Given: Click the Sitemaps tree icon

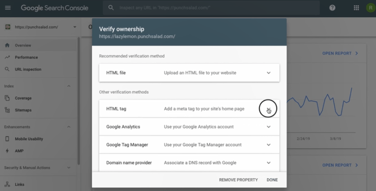Looking at the screenshot, I should pyautogui.click(x=7, y=110).
